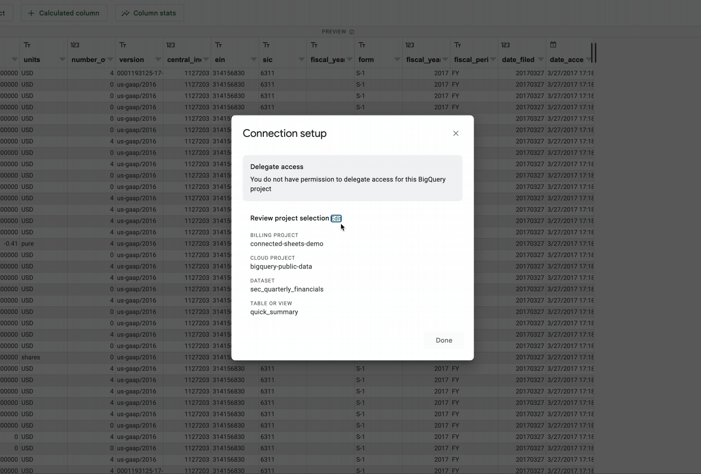Screen dimensions: 701x474
Task: Click filter icon on form column
Action: [397, 60]
